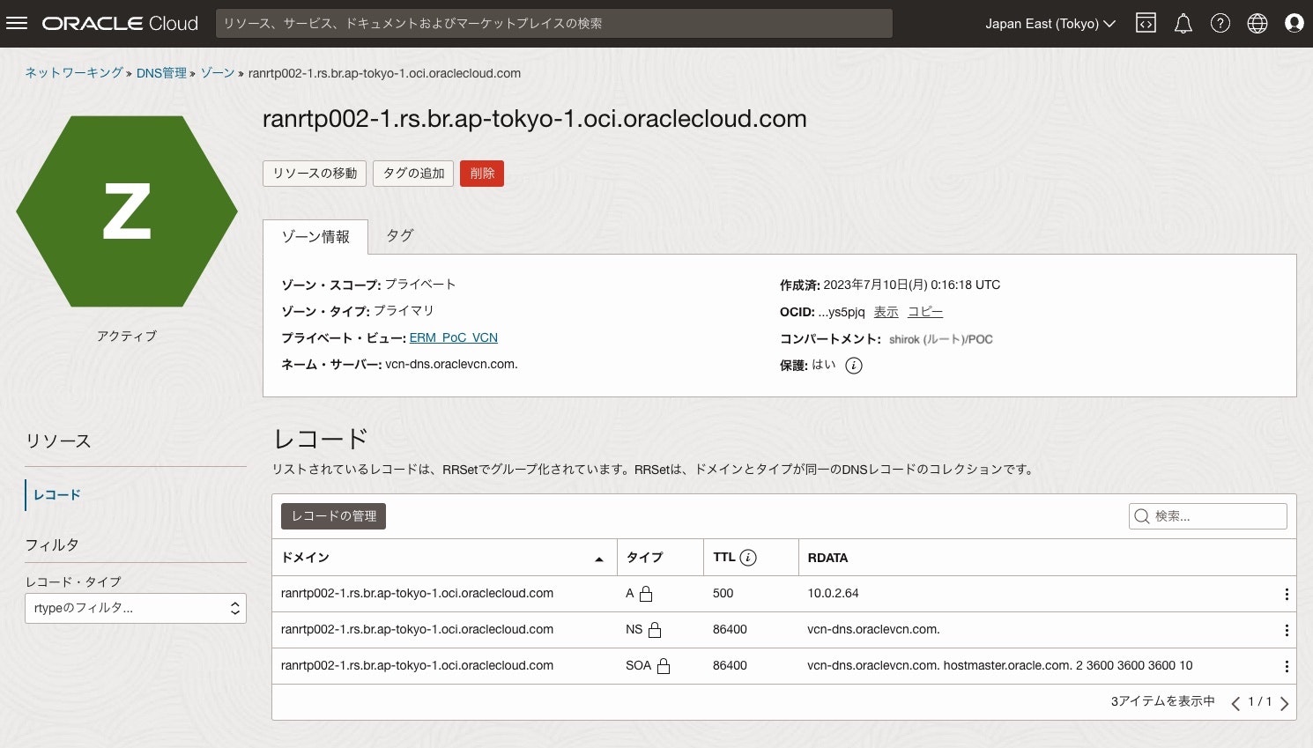
Task: Click the lock icon on A record
Action: point(646,594)
